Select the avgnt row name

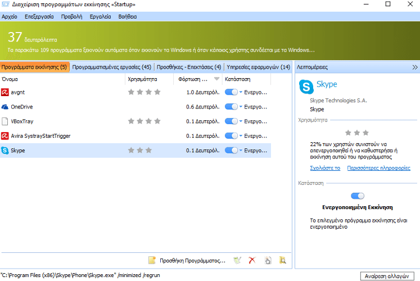tap(17, 92)
